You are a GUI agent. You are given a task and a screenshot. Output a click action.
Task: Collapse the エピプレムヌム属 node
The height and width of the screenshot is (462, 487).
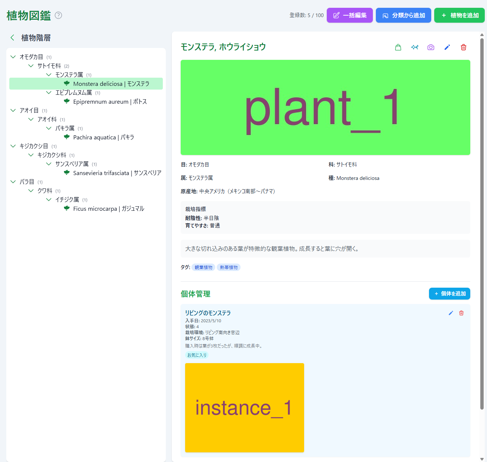(x=49, y=93)
